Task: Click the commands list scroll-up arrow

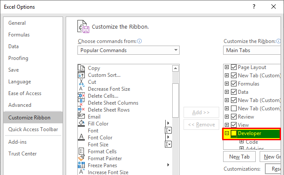Action: [175, 68]
